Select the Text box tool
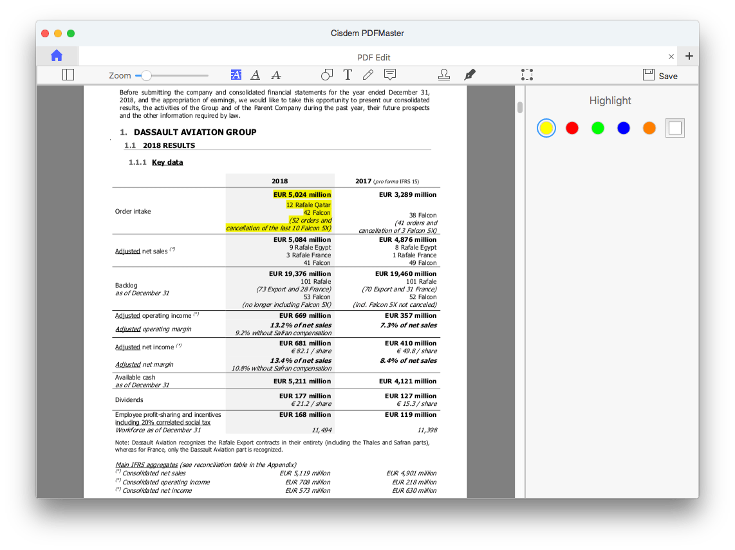Screen dimensions: 735x550 coord(348,75)
